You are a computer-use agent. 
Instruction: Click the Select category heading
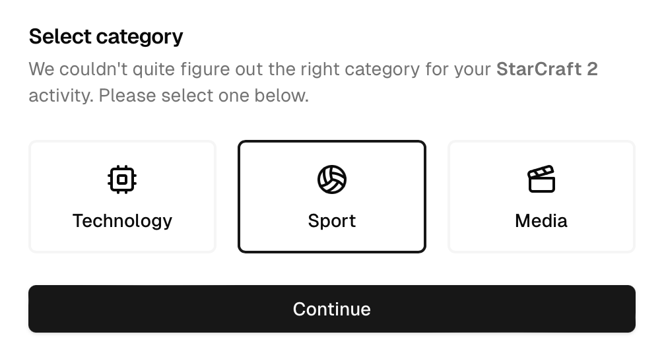pos(106,36)
